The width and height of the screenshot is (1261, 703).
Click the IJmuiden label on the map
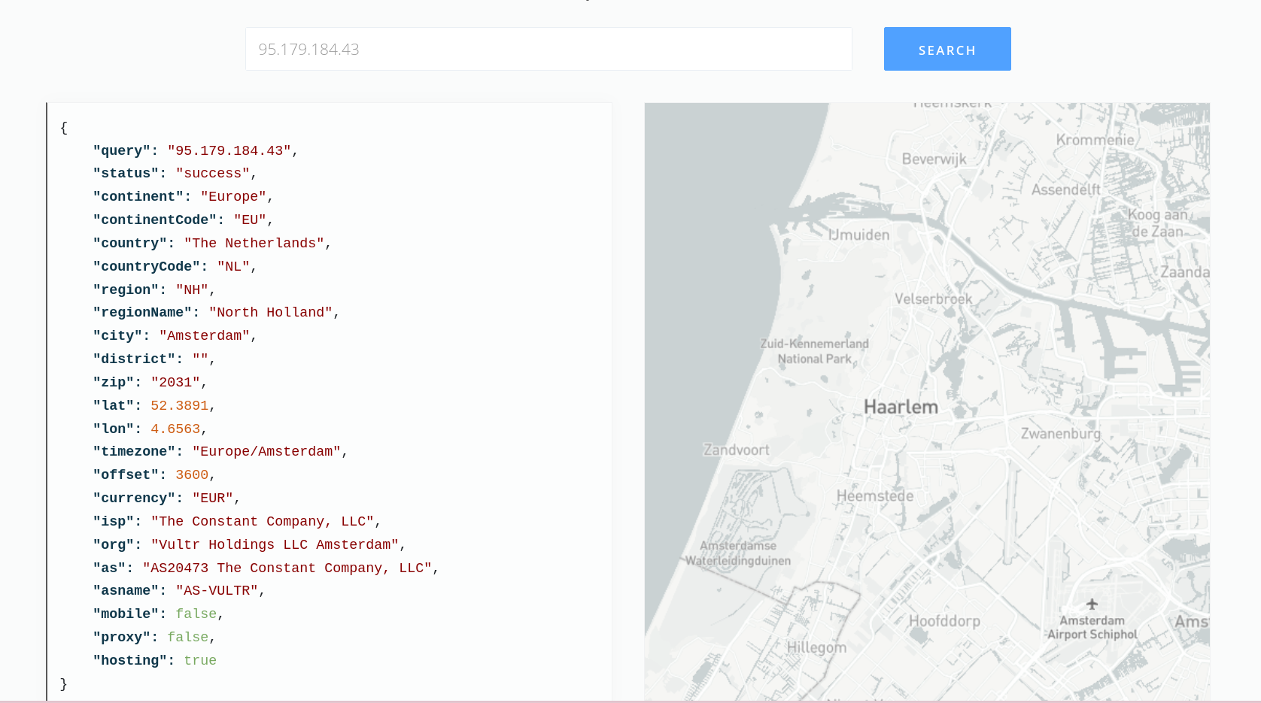(858, 235)
